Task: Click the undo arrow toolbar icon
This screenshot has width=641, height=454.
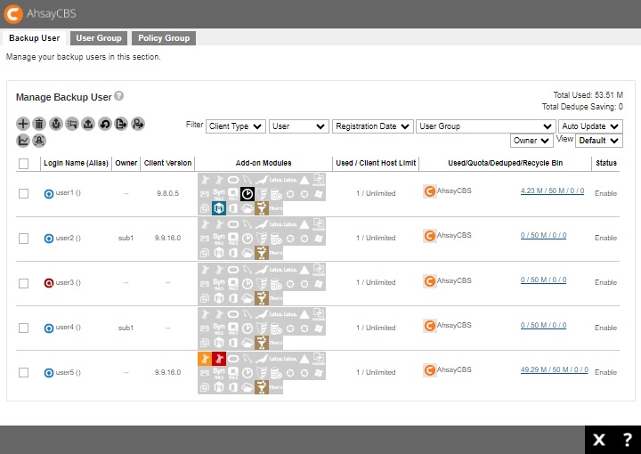Action: click(104, 124)
